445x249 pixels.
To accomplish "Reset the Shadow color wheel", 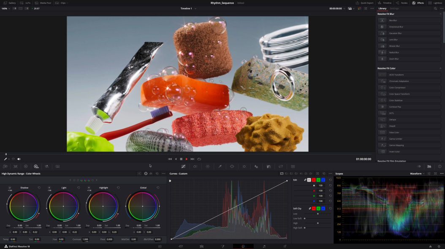I will tap(39, 188).
